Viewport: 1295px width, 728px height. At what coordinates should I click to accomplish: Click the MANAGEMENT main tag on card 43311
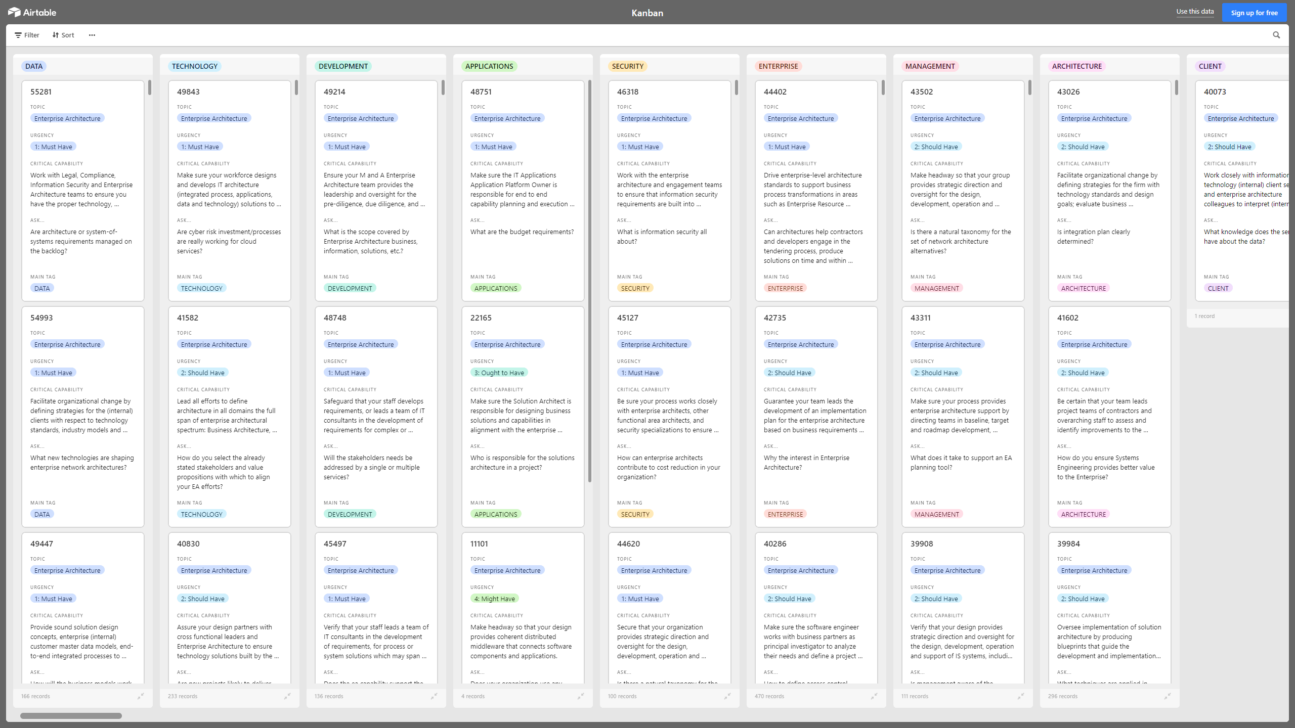tap(937, 514)
